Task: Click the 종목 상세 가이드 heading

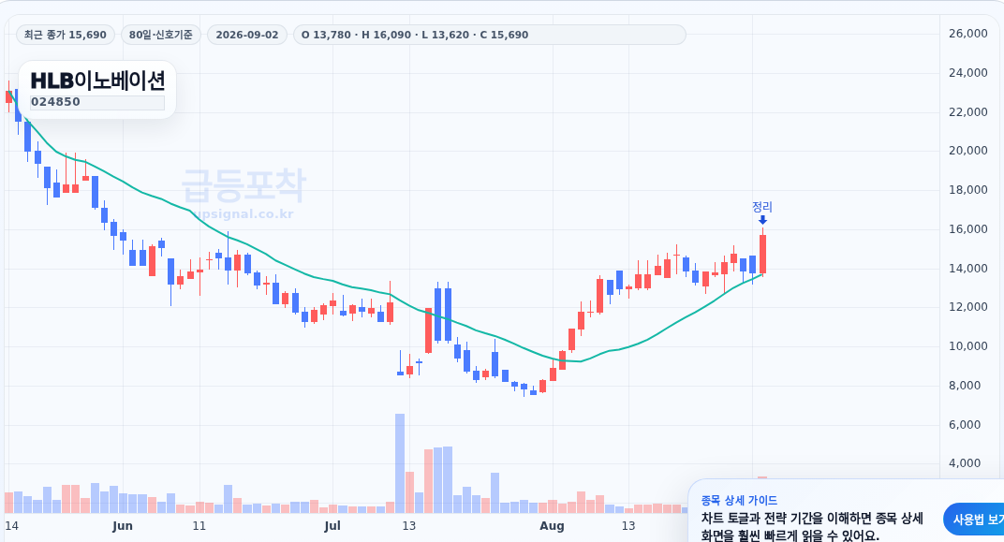Action: click(739, 501)
